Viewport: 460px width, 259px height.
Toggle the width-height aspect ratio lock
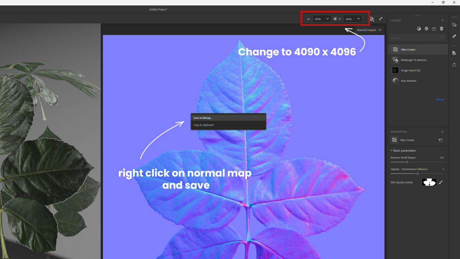click(x=335, y=19)
